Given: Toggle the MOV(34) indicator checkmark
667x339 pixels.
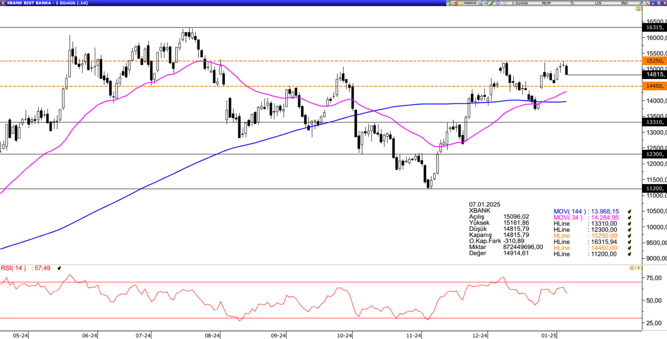Looking at the screenshot, I should point(629,218).
